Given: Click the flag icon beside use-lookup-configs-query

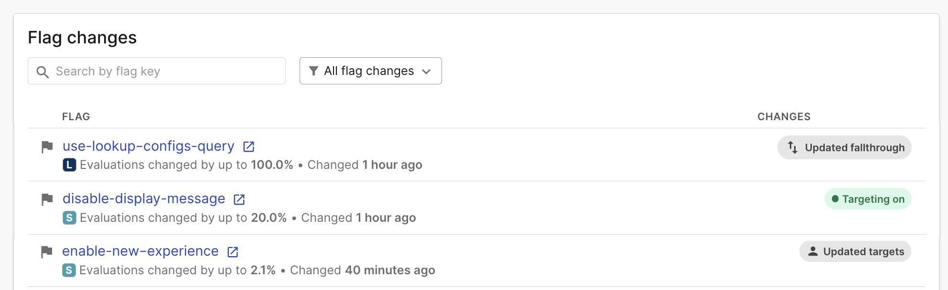Looking at the screenshot, I should [x=47, y=147].
